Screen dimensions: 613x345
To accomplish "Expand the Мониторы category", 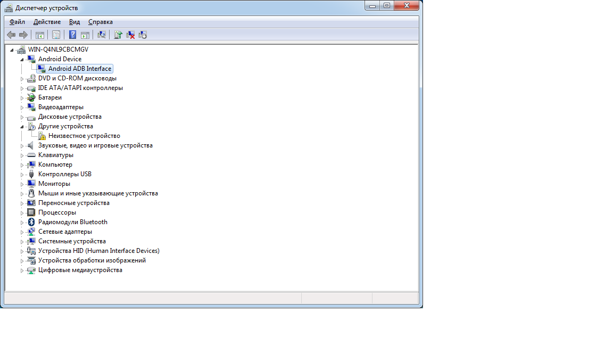I will point(22,184).
